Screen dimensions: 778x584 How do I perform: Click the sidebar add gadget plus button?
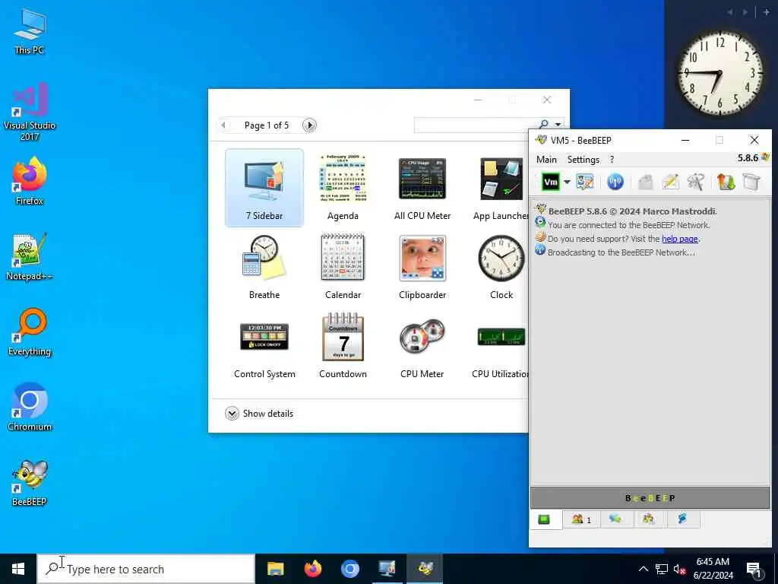(x=766, y=12)
